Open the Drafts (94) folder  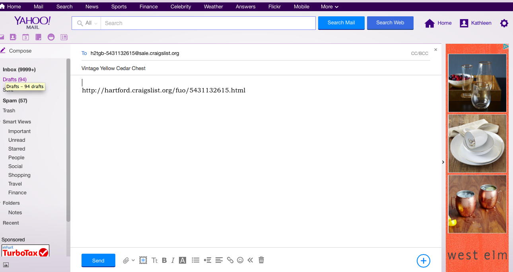(15, 79)
